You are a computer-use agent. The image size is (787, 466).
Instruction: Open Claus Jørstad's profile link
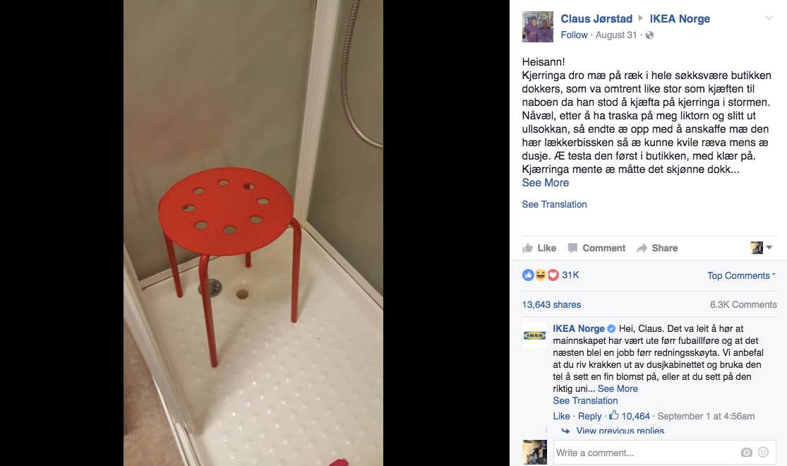(596, 19)
